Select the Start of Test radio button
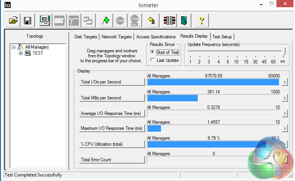Viewport: 295px width, 181px height. pyautogui.click(x=152, y=52)
